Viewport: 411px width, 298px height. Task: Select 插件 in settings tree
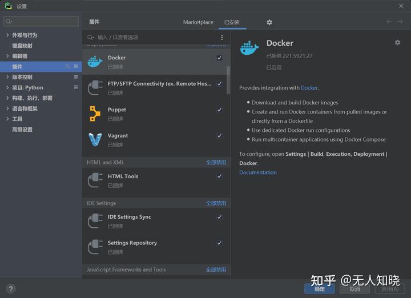[41, 67]
